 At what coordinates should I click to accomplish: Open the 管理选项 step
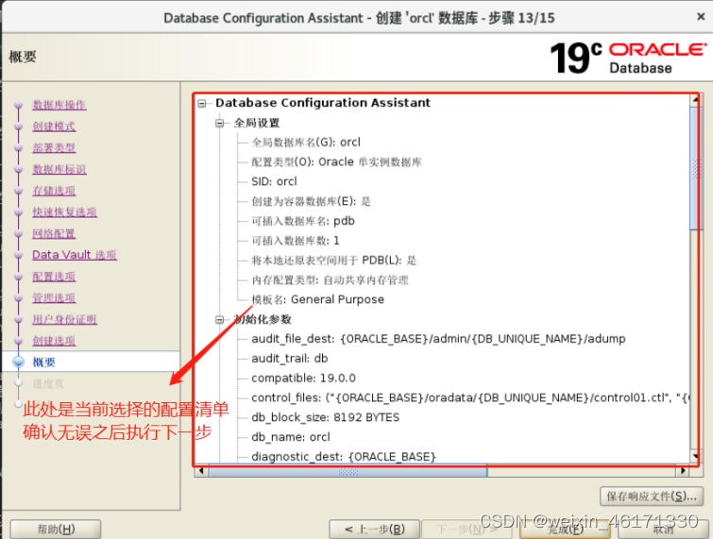click(54, 297)
